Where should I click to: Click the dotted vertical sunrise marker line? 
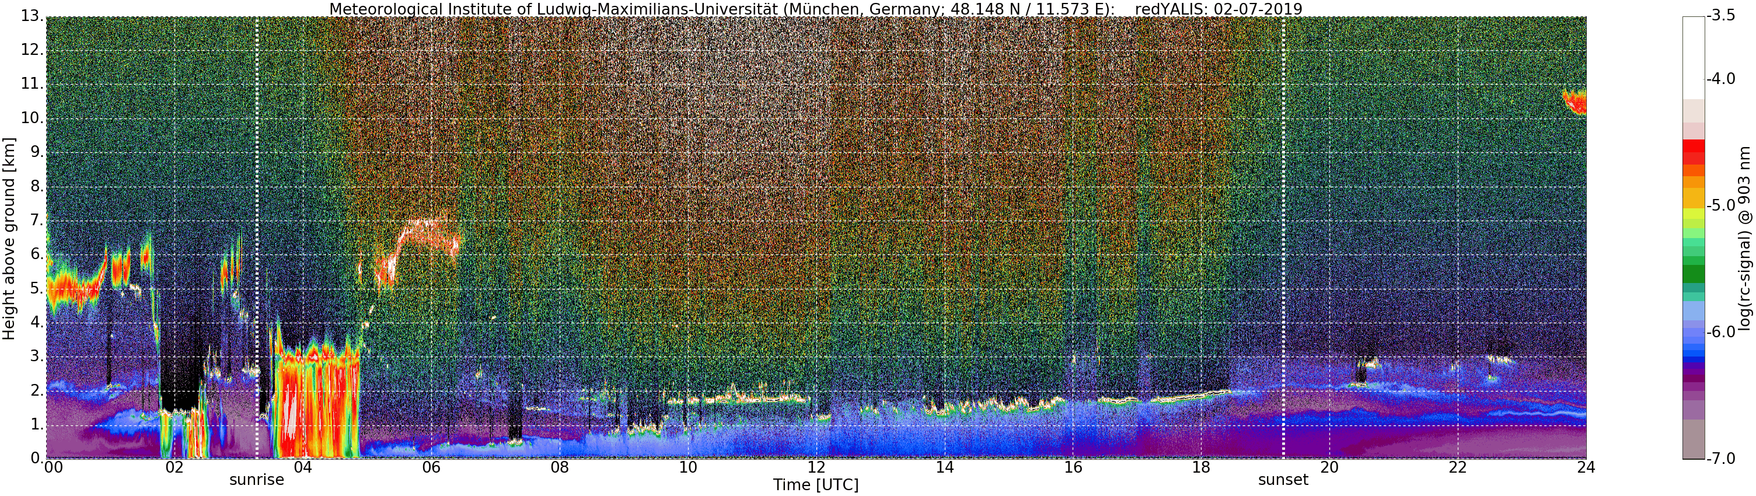click(x=257, y=237)
